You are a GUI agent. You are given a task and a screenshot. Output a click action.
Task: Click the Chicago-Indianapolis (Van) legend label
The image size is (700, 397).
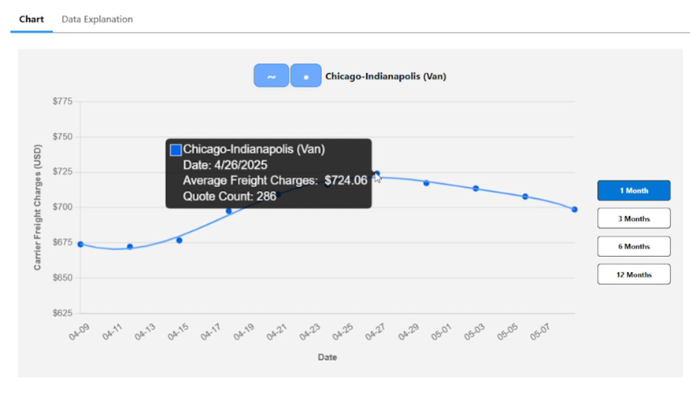click(386, 76)
